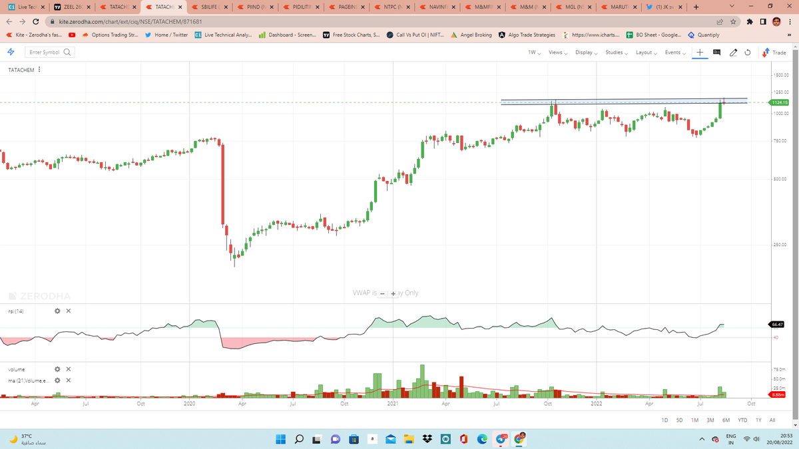
Task: Select the 1M range
Action: coord(694,420)
